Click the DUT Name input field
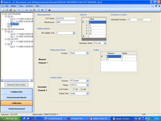161x121 pixels. (x=66, y=18)
